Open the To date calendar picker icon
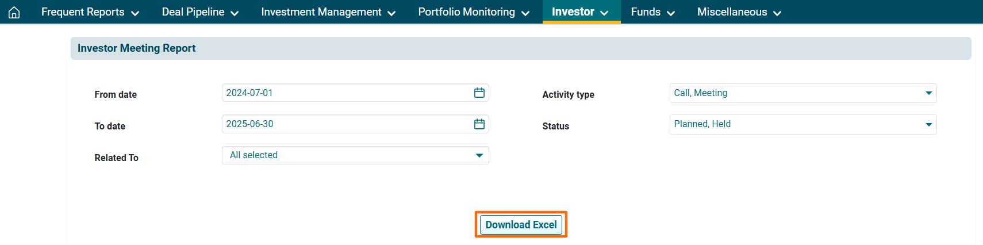983x245 pixels. tap(479, 124)
